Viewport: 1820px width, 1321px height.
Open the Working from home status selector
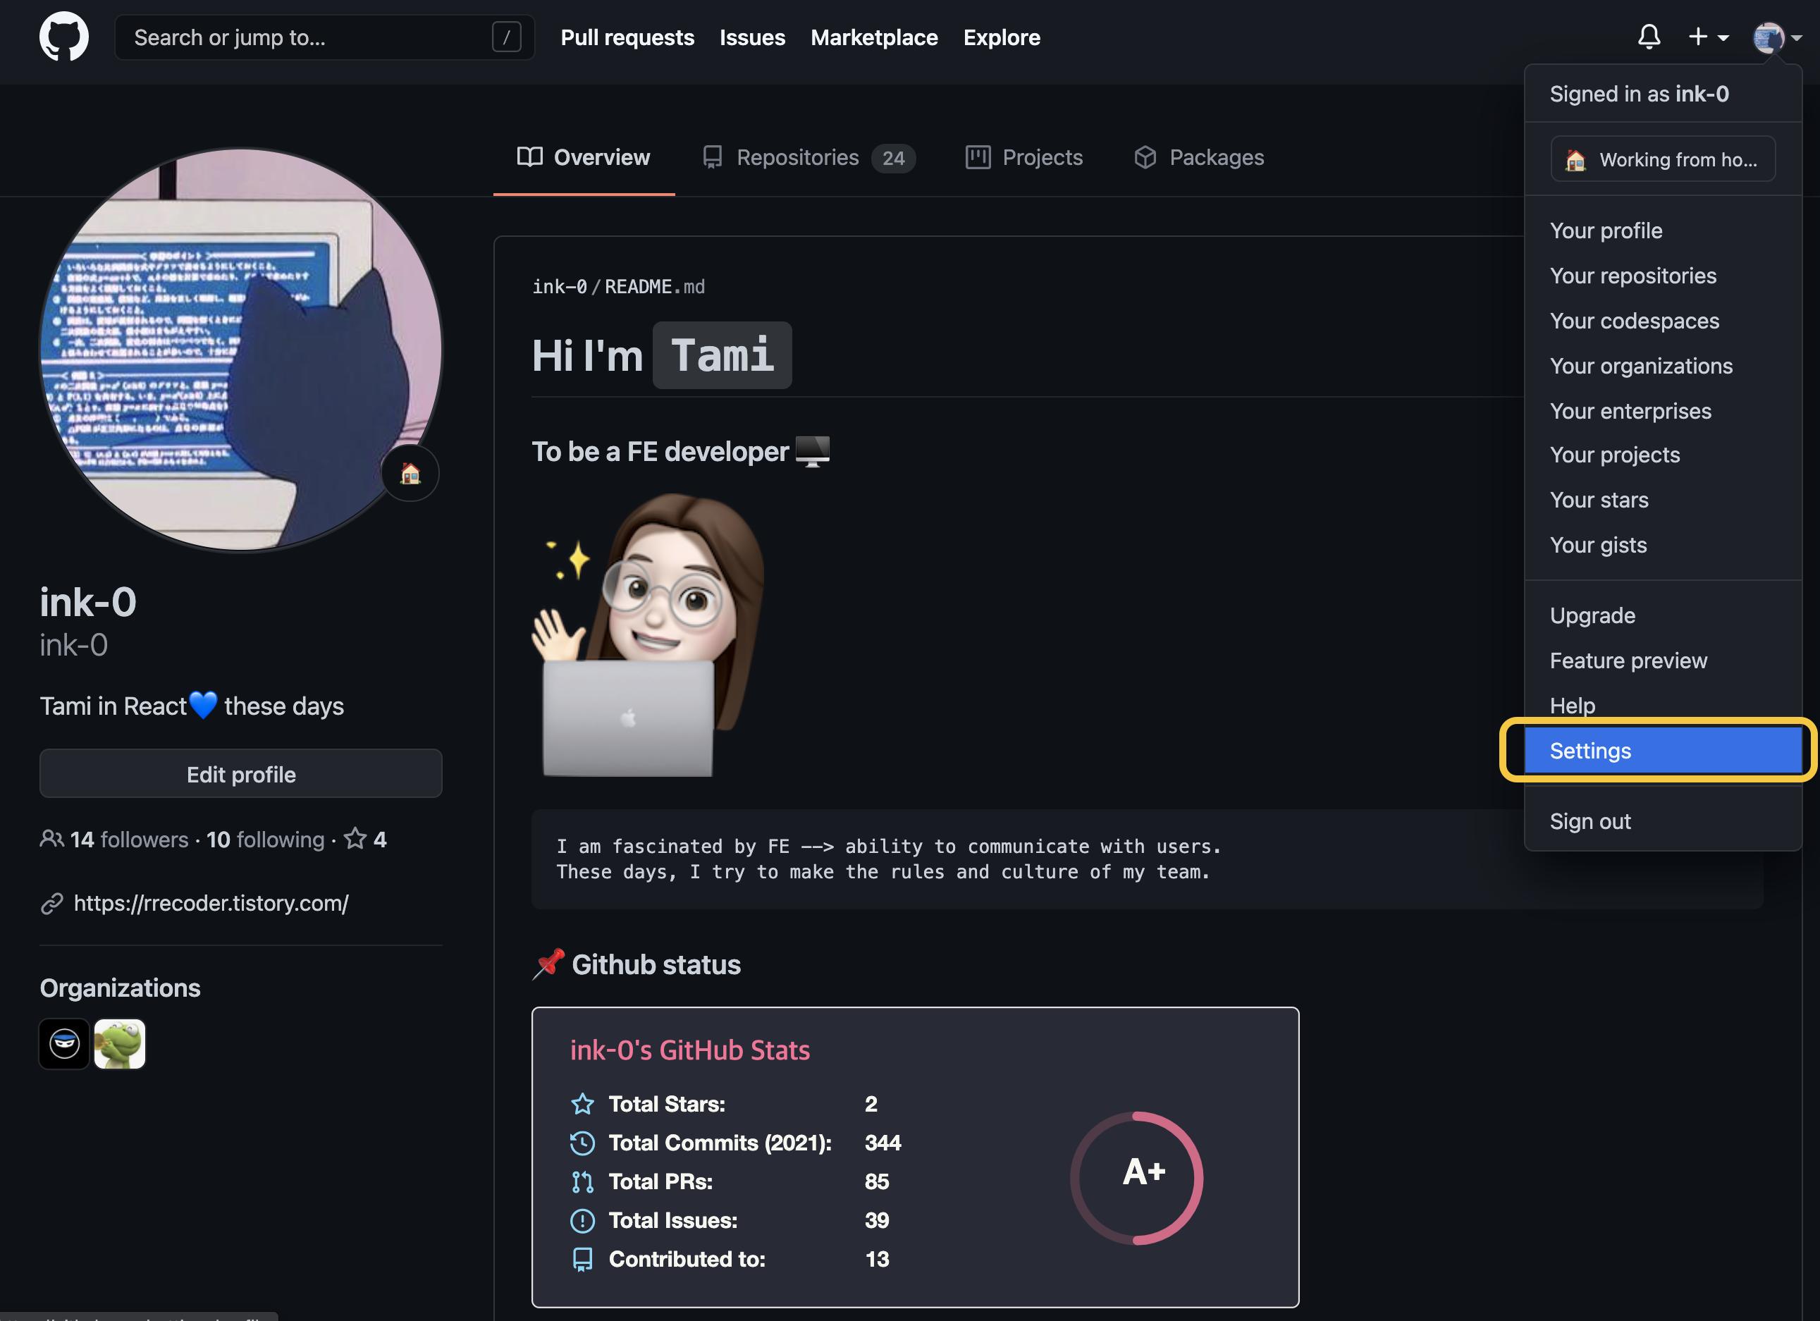point(1662,159)
